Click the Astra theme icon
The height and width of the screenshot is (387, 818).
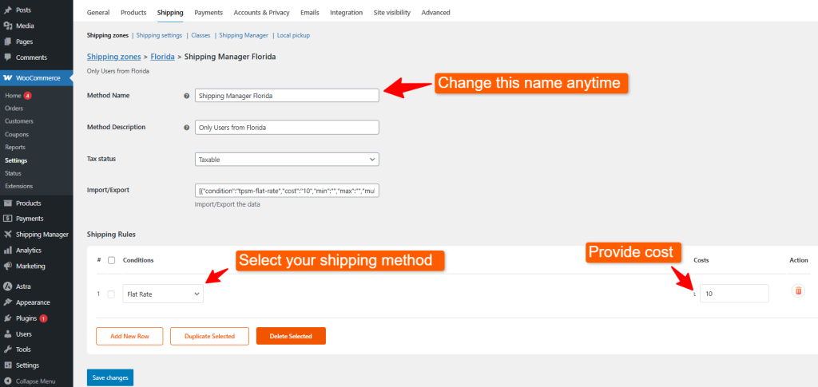coord(8,286)
